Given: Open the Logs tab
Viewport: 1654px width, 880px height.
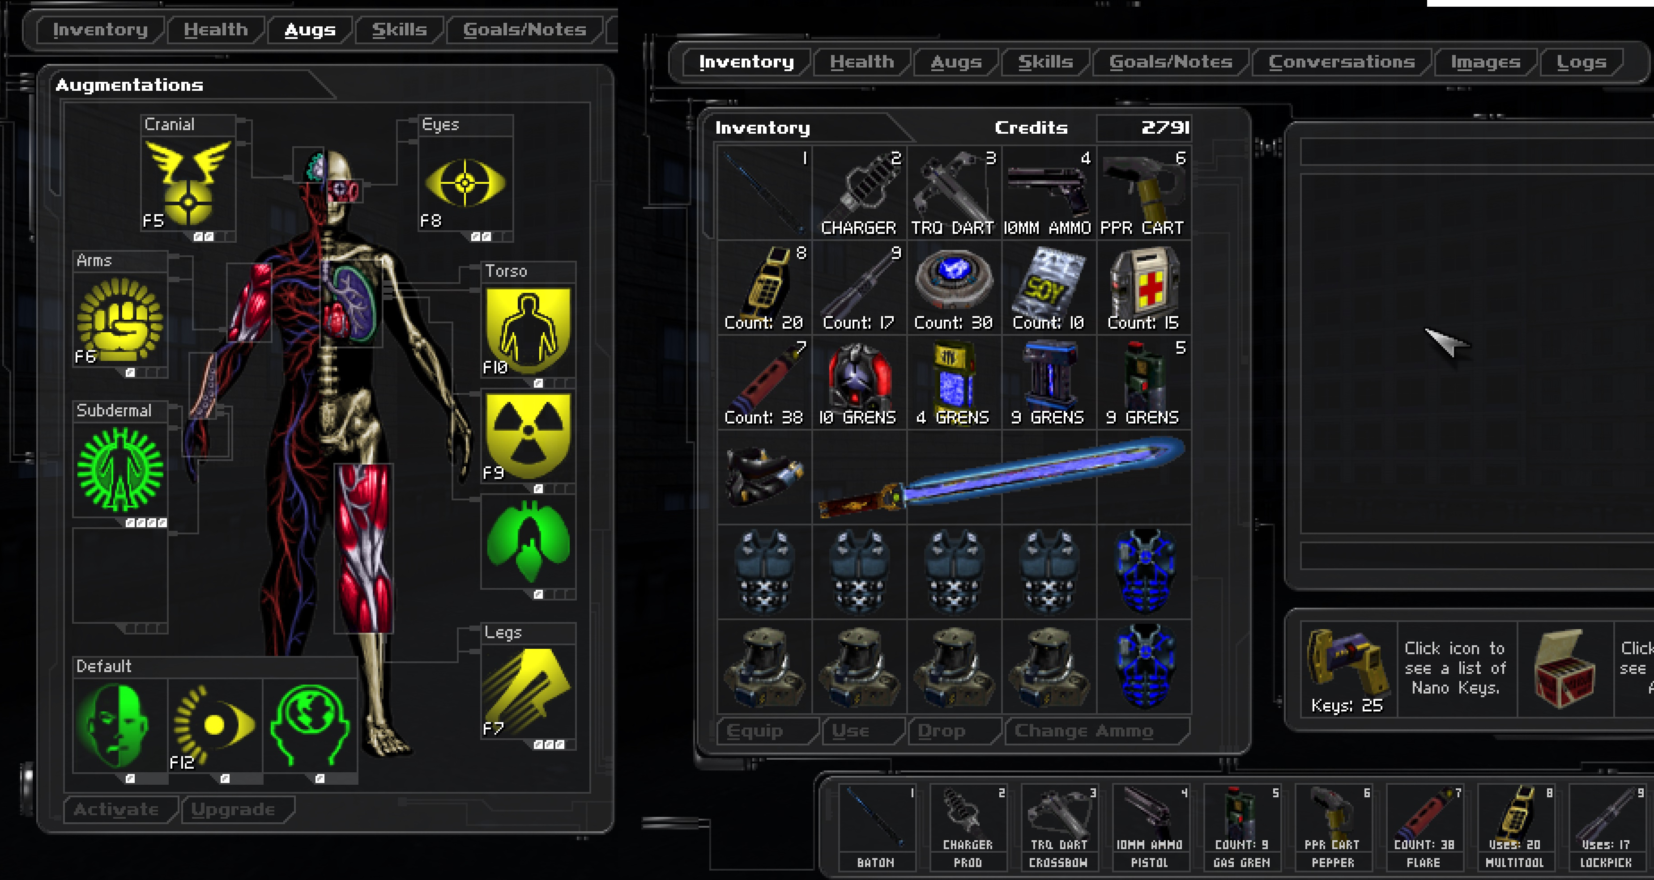Looking at the screenshot, I should [x=1581, y=62].
